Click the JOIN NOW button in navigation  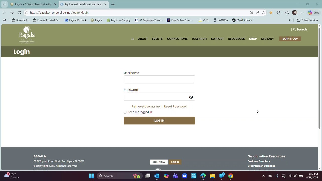(x=290, y=39)
